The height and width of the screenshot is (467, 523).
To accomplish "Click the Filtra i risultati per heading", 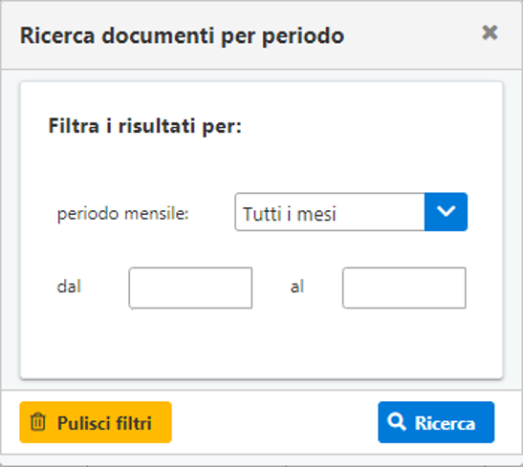I will (x=145, y=126).
